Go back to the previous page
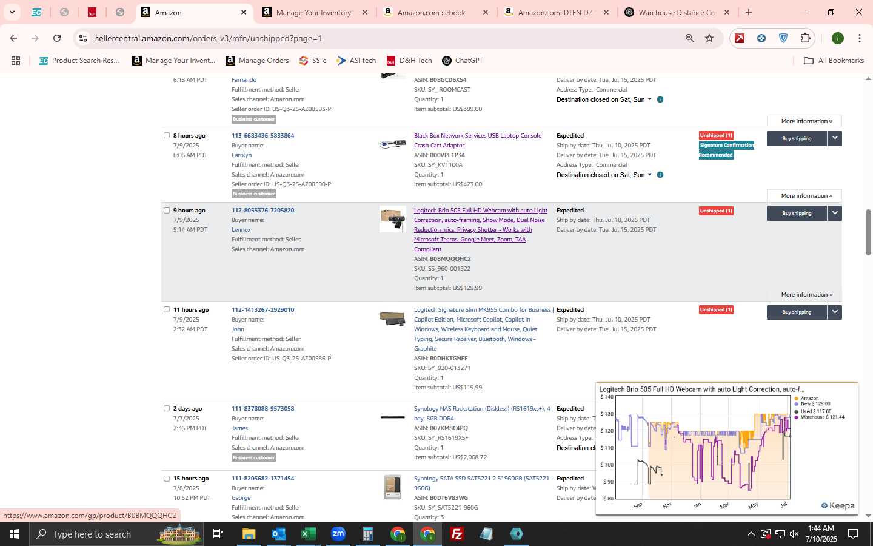Screen dimensions: 873x546 [13, 38]
